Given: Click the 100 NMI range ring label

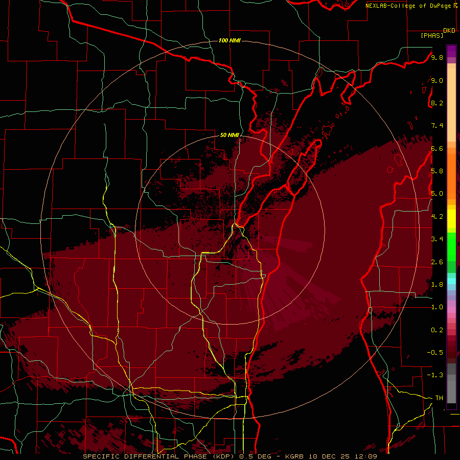Looking at the screenshot, I should click(229, 40).
